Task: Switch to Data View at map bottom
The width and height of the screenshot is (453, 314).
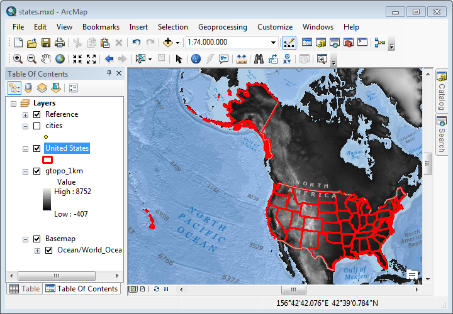Action: tap(133, 289)
